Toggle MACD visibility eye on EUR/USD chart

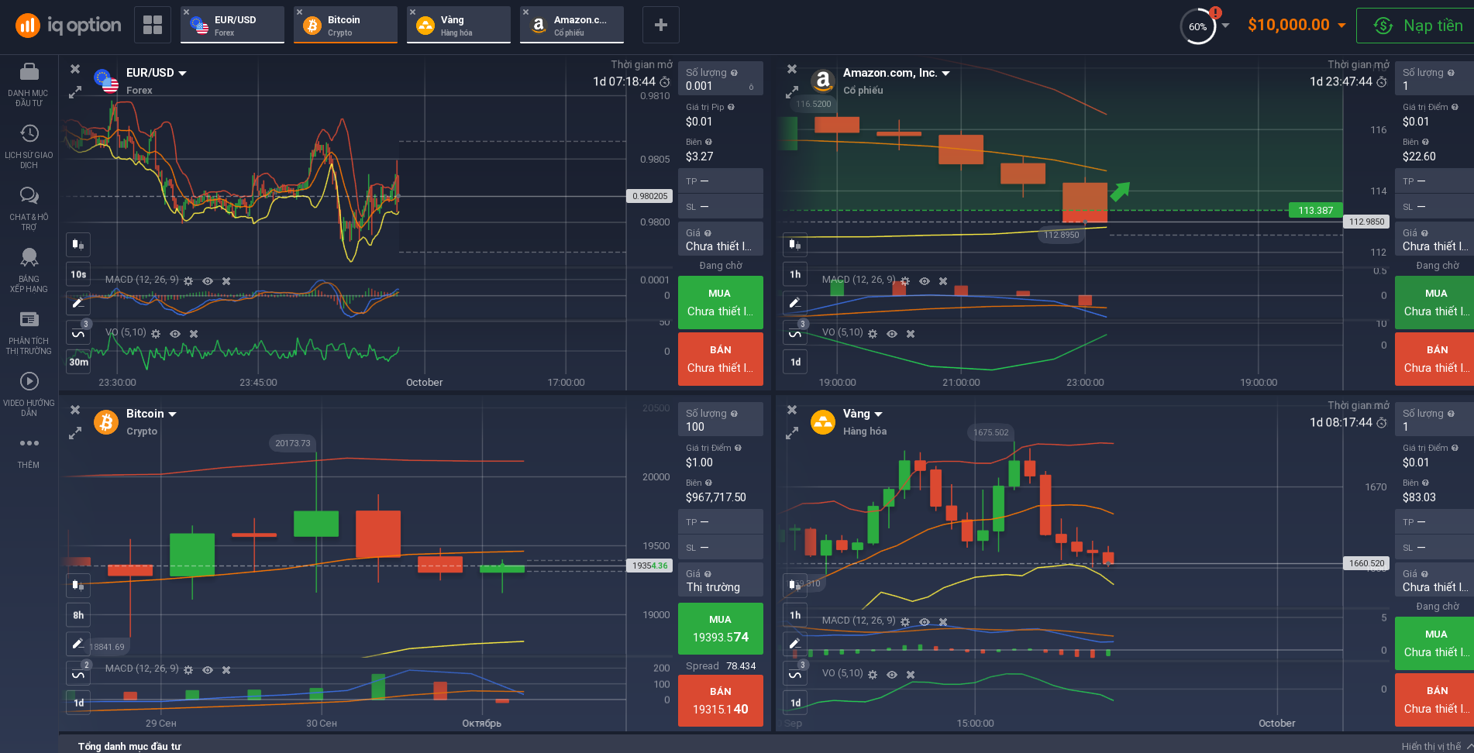click(x=208, y=281)
